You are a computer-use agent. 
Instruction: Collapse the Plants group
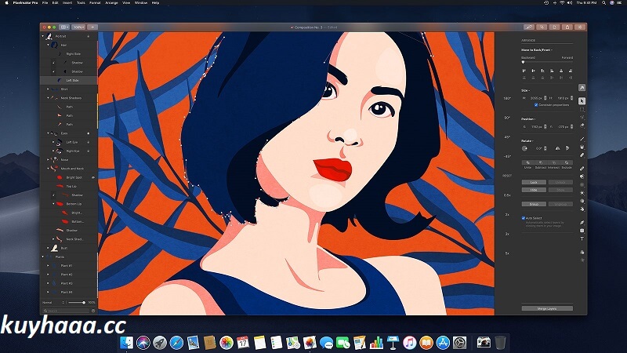click(x=43, y=257)
